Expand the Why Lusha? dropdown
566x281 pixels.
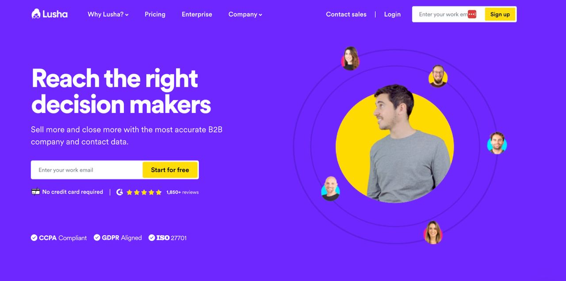pos(108,14)
